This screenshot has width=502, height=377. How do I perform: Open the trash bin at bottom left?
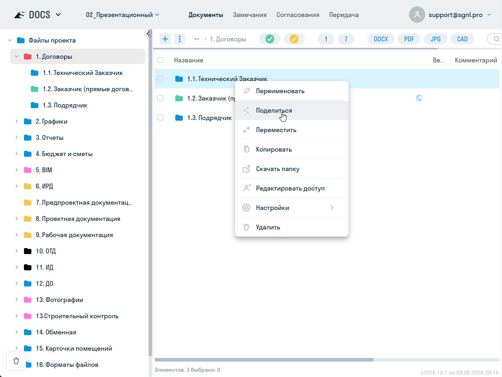pyautogui.click(x=16, y=361)
